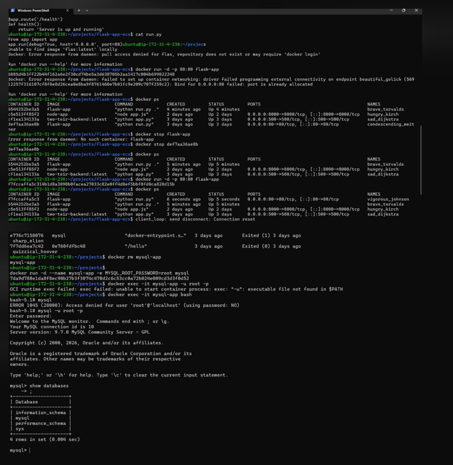The height and width of the screenshot is (465, 453).
Task: Click 'Unable to find image' message
Action: pos(62,49)
